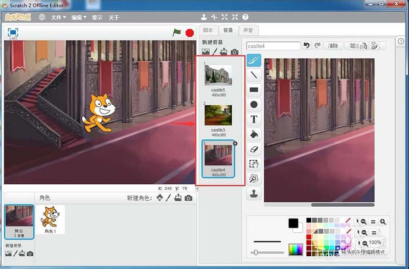The image size is (409, 269).
Task: Click the duplicate stamp icon in top toolbar
Action: click(x=203, y=17)
